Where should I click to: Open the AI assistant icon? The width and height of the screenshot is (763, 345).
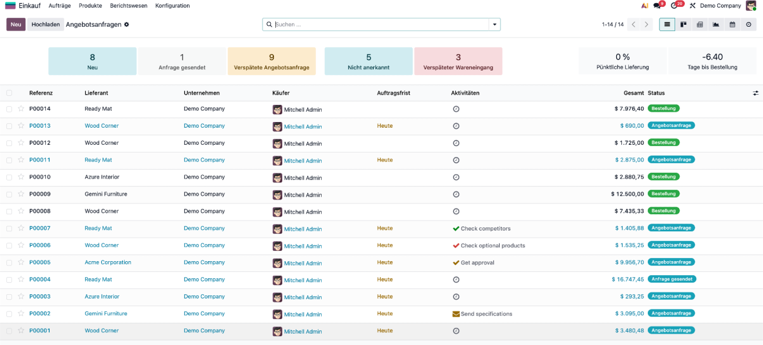click(645, 6)
